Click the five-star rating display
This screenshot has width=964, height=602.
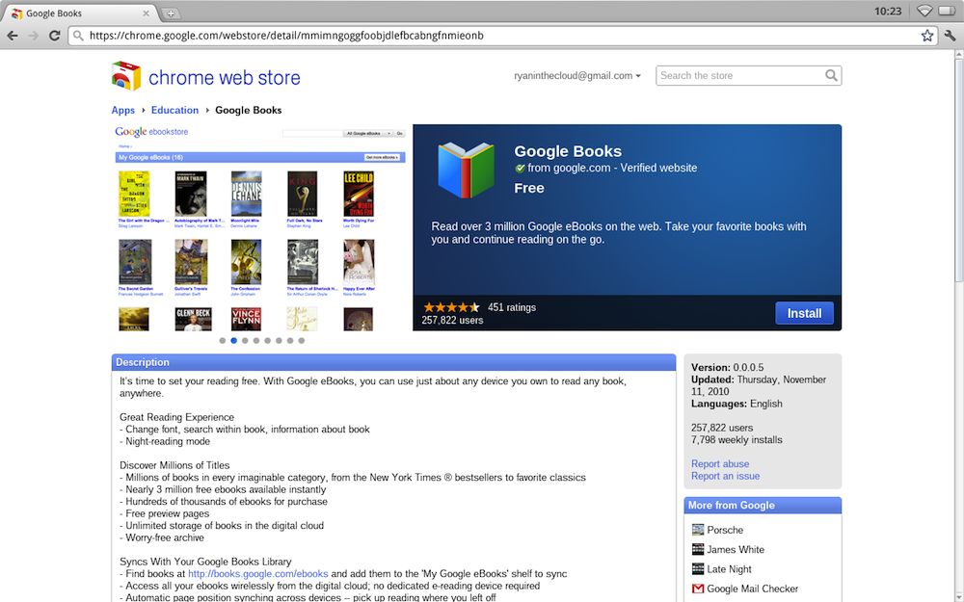(x=450, y=307)
